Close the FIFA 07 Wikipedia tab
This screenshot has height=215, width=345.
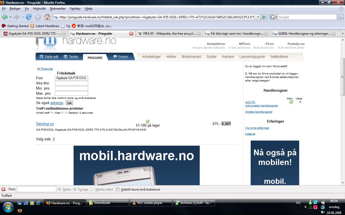[199, 34]
